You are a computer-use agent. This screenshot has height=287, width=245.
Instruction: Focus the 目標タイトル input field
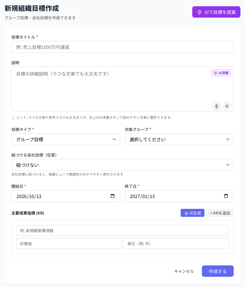pos(122,47)
